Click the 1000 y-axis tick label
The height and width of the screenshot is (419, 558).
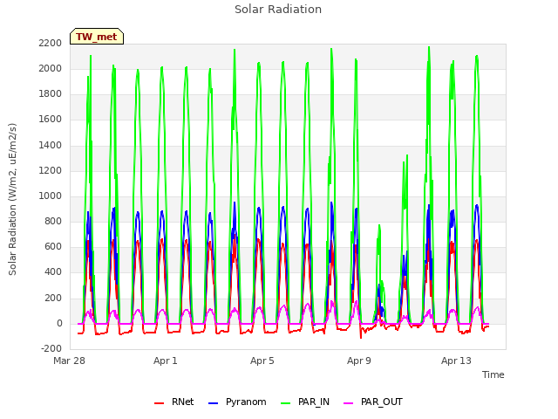pos(51,196)
